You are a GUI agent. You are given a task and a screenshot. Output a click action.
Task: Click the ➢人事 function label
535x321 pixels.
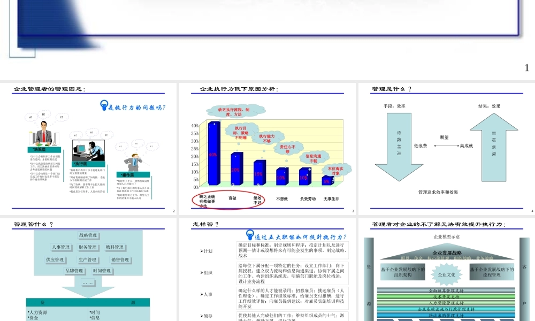click(x=206, y=294)
